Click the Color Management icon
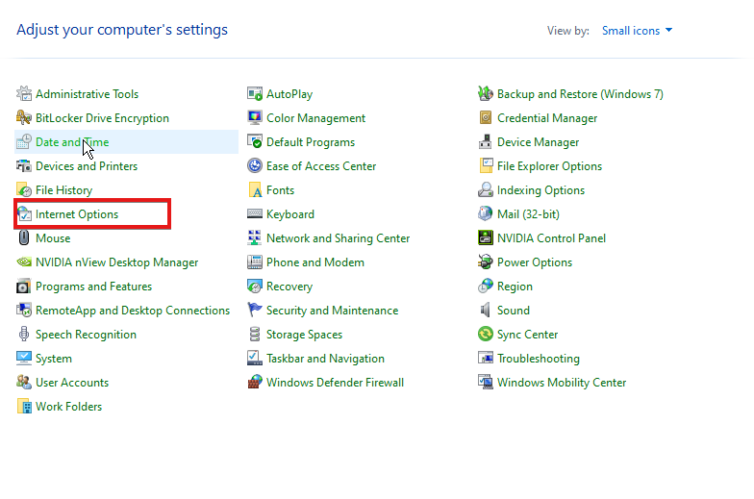The width and height of the screenshot is (754, 499). tap(254, 117)
